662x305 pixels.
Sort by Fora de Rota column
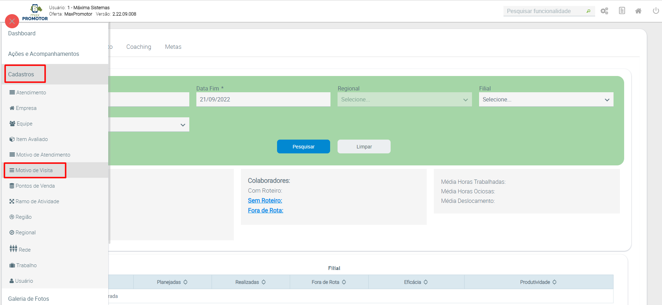pyautogui.click(x=344, y=282)
